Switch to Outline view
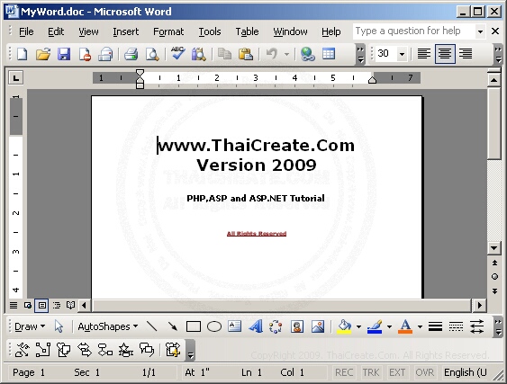 57,305
